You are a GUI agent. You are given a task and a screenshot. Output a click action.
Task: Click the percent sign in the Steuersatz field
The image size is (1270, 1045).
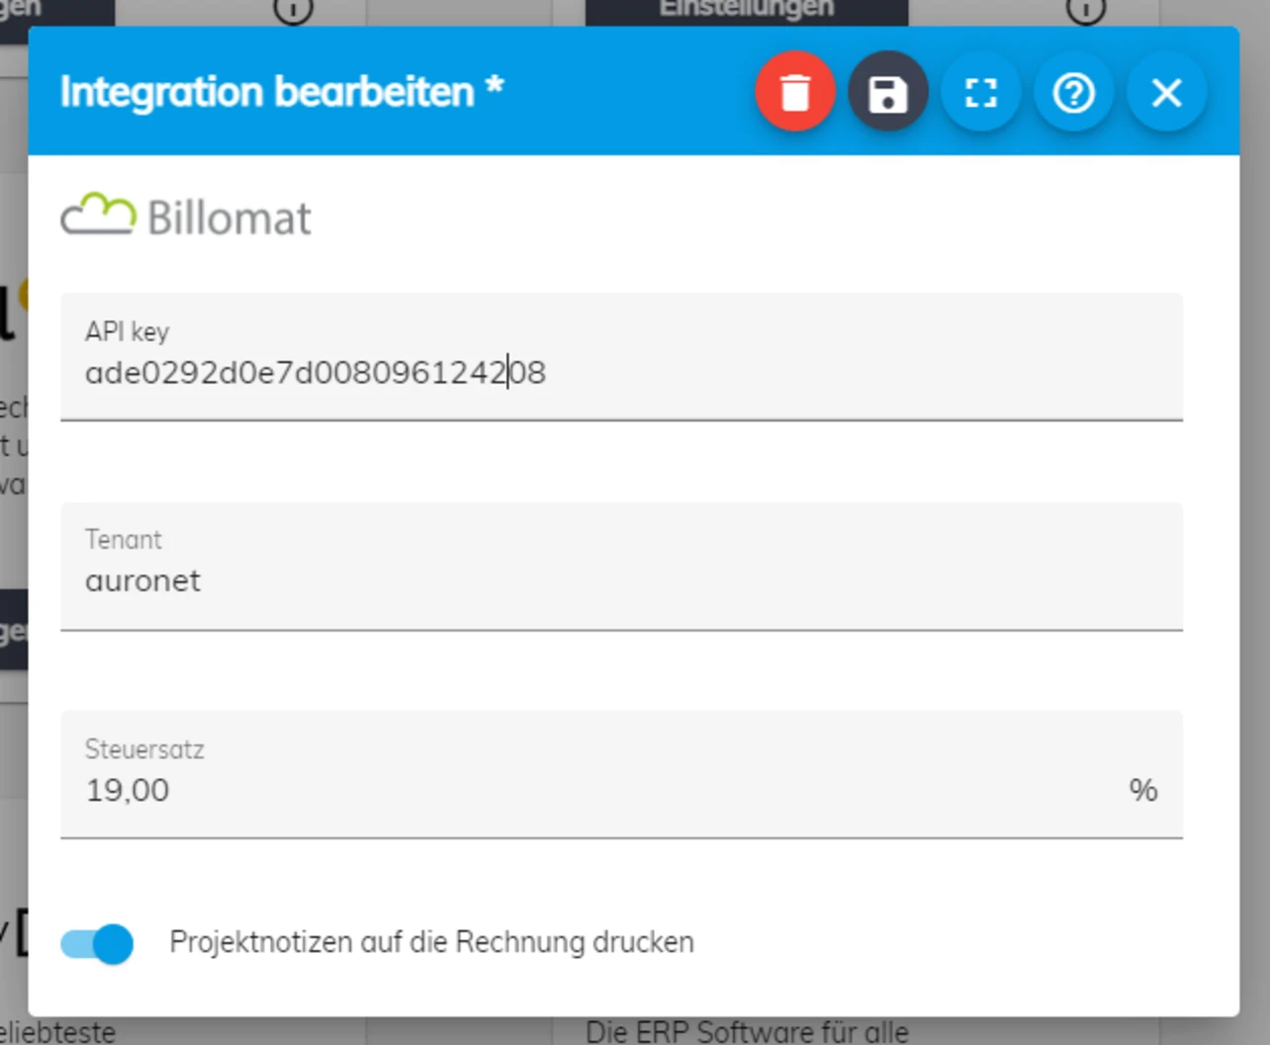pyautogui.click(x=1143, y=790)
